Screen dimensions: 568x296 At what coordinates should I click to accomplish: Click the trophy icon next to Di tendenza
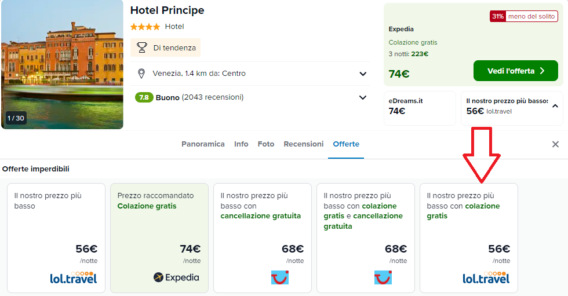[x=142, y=47]
